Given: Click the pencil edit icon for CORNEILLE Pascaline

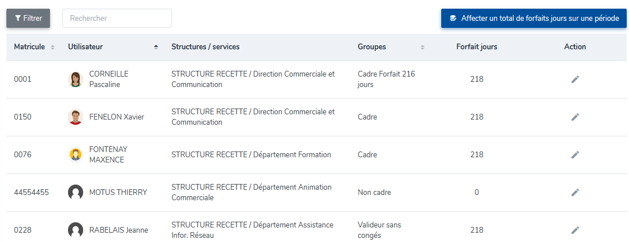Looking at the screenshot, I should (x=575, y=80).
